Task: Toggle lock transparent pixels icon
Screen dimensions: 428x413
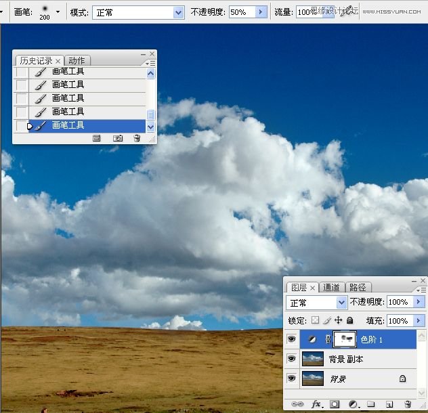Action: 316,320
